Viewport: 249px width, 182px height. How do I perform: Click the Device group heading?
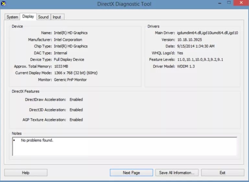click(17, 26)
